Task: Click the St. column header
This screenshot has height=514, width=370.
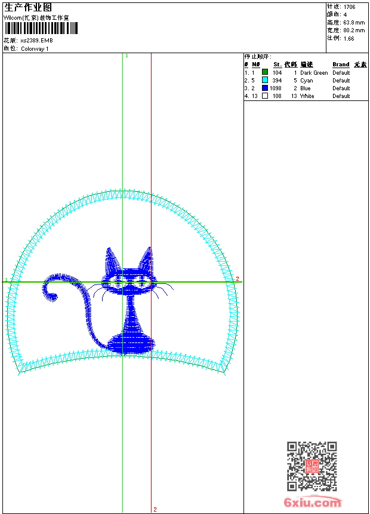Action: tap(277, 65)
